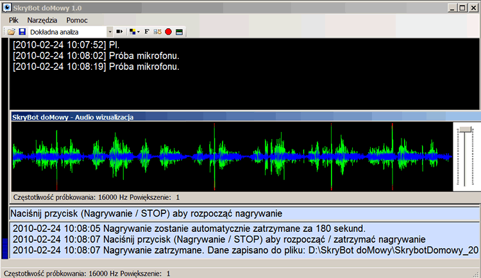This screenshot has width=481, height=278.
Task: Click the blue floppy save icon
Action: click(22, 31)
